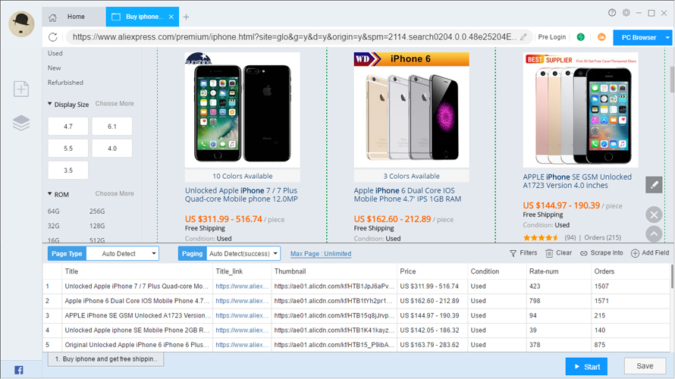This screenshot has height=379, width=675.
Task: Click the green round icon beside Pre Login
Action: click(x=581, y=37)
